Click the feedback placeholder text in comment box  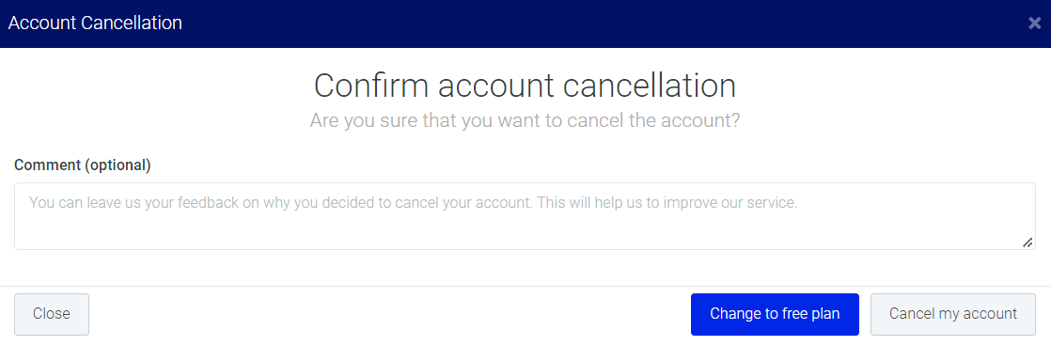pyautogui.click(x=414, y=202)
